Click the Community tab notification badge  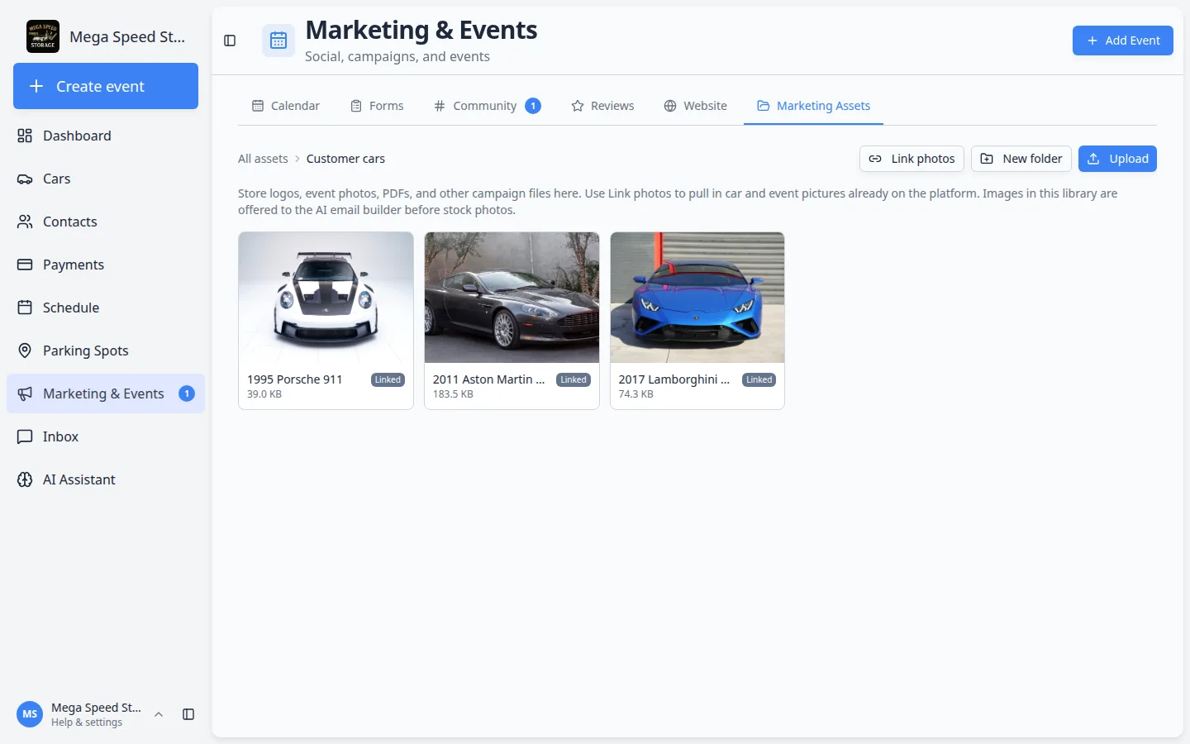click(x=533, y=106)
